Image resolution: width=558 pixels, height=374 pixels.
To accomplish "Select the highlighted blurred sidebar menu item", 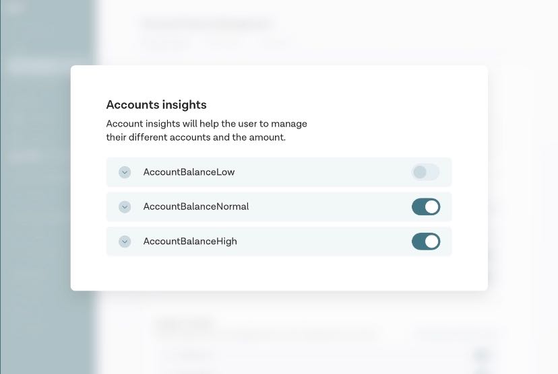I will (x=34, y=66).
